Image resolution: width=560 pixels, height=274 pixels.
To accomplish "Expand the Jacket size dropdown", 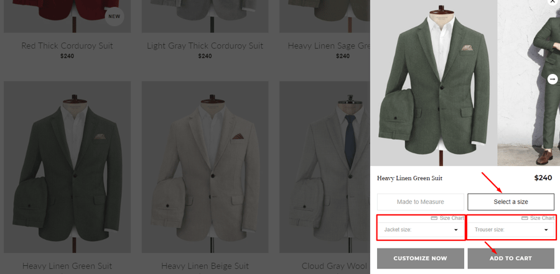I will (421, 230).
